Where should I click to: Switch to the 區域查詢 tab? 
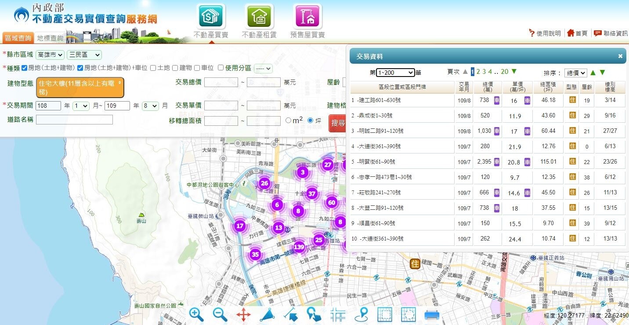18,38
